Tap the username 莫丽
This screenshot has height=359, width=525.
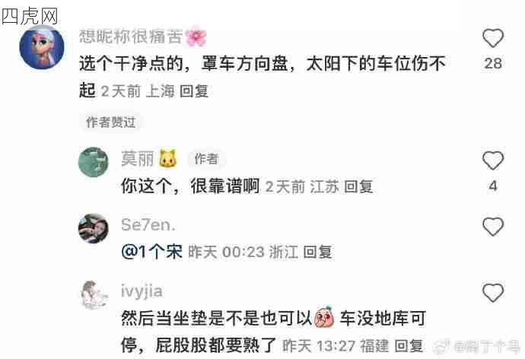138,159
